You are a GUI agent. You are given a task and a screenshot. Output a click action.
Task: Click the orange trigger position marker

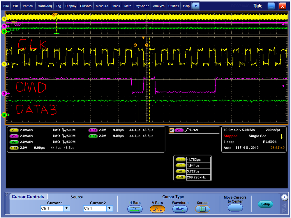point(143,38)
